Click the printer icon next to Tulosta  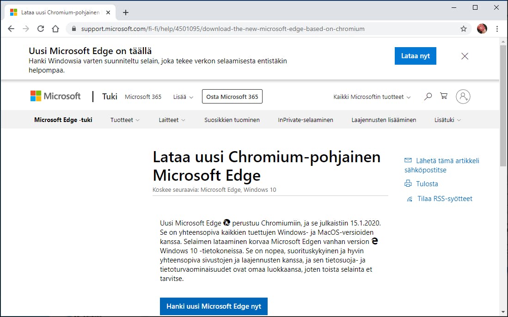[408, 183]
